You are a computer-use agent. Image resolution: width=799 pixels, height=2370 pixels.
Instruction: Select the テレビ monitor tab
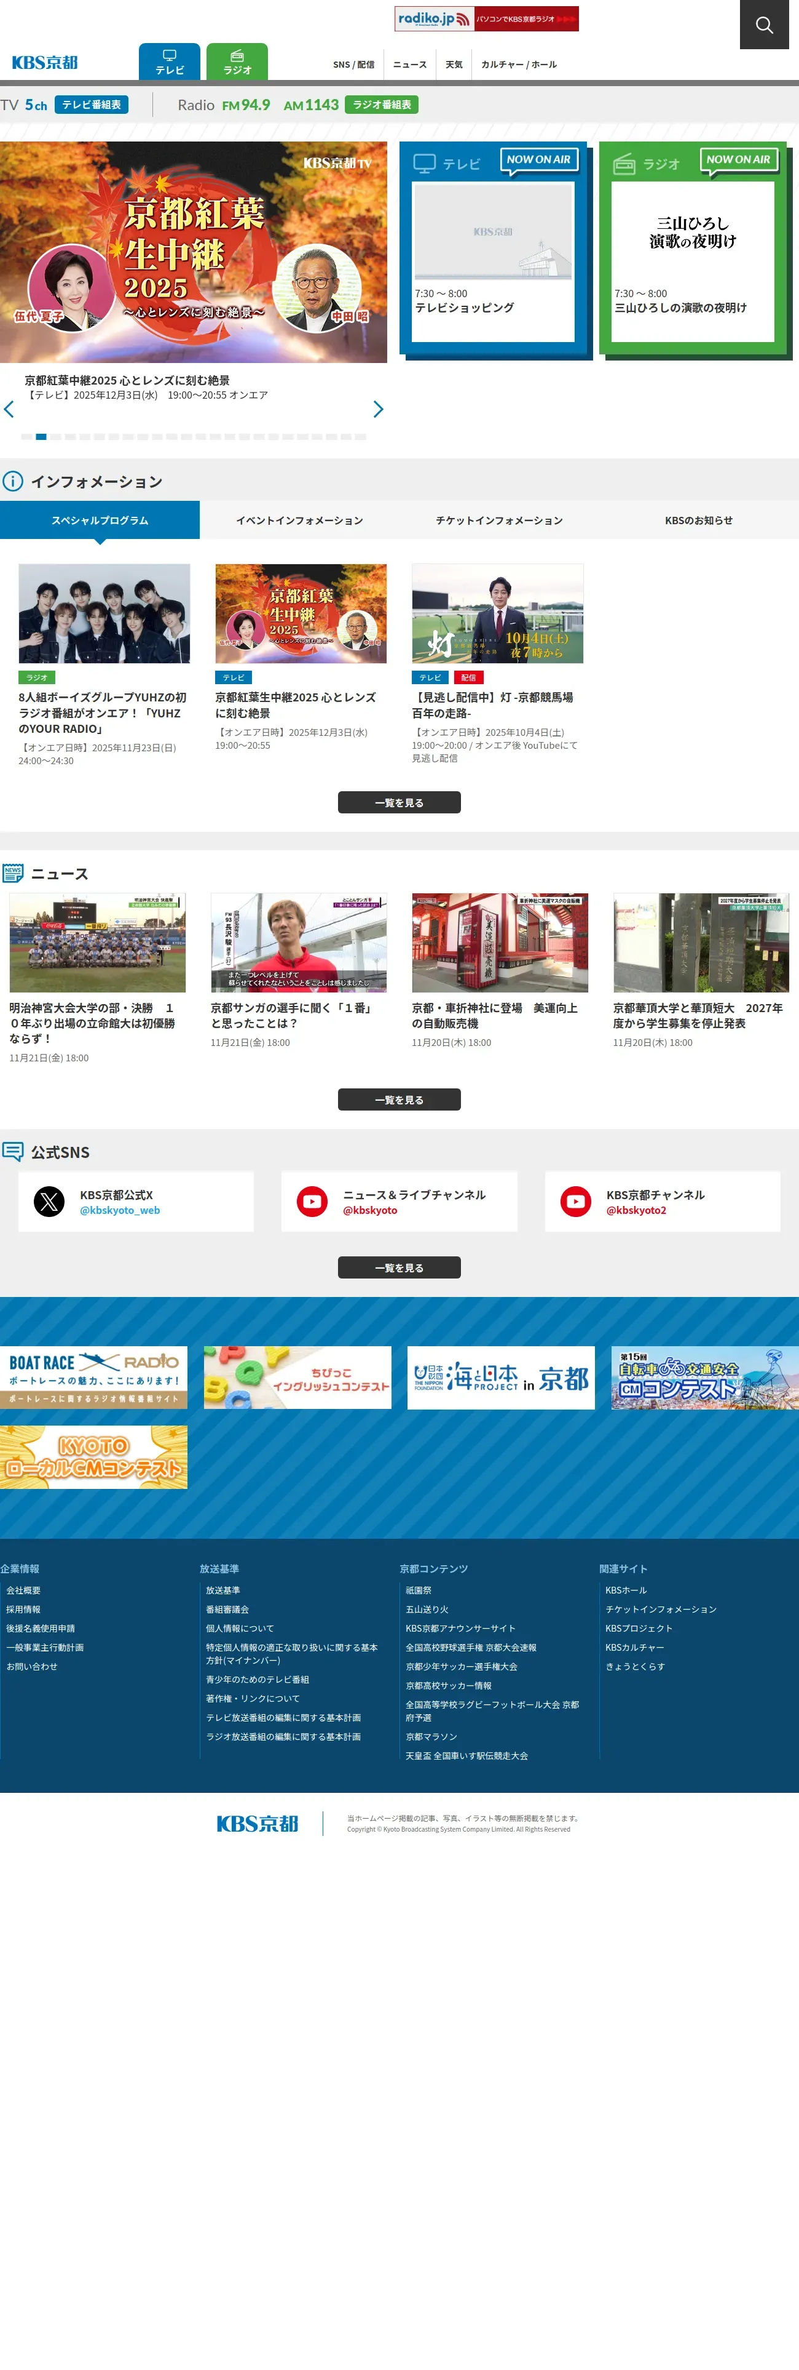[169, 62]
